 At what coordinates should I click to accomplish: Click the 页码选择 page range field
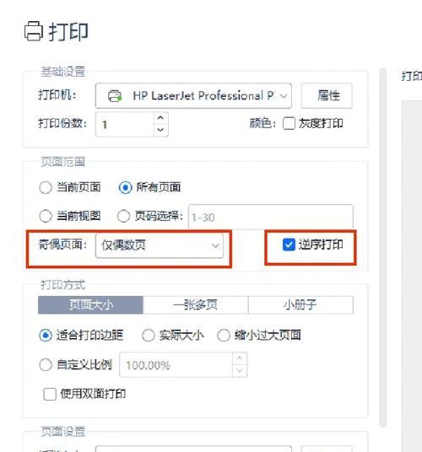(x=271, y=217)
